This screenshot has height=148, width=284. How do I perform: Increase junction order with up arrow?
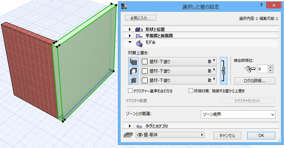coord(271,67)
